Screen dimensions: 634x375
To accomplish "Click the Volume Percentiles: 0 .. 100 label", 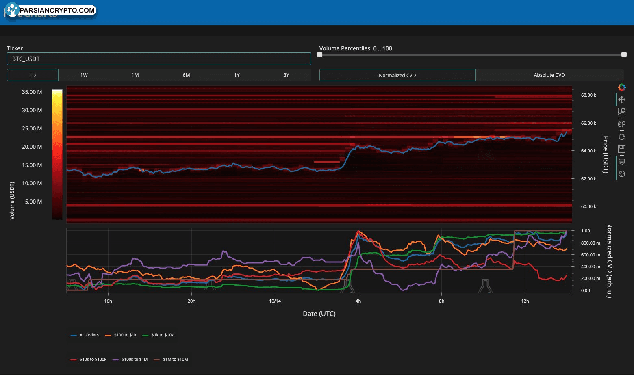I will [356, 48].
